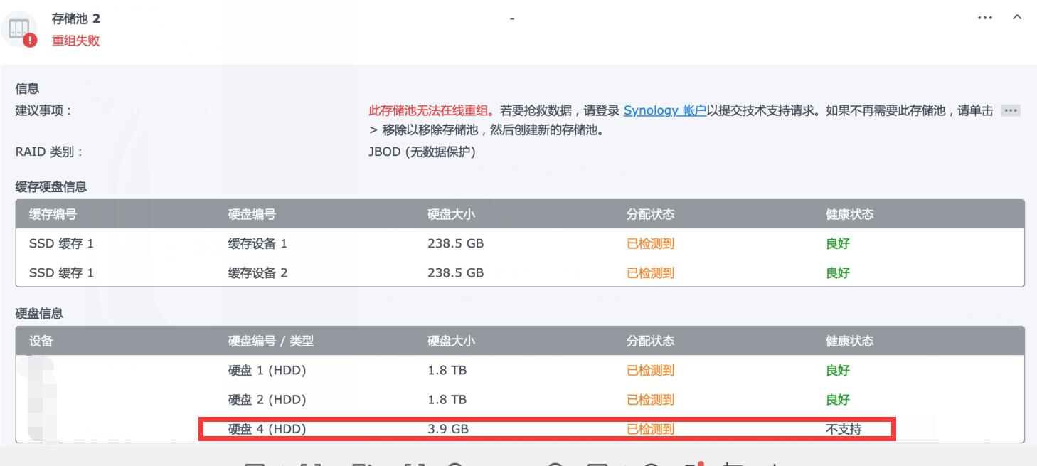Collapse the 存储池 2 details panel
The height and width of the screenshot is (466, 1037).
point(1017,18)
